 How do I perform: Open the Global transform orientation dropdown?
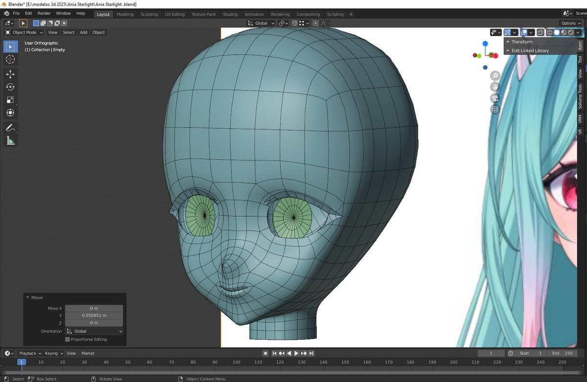click(x=261, y=23)
